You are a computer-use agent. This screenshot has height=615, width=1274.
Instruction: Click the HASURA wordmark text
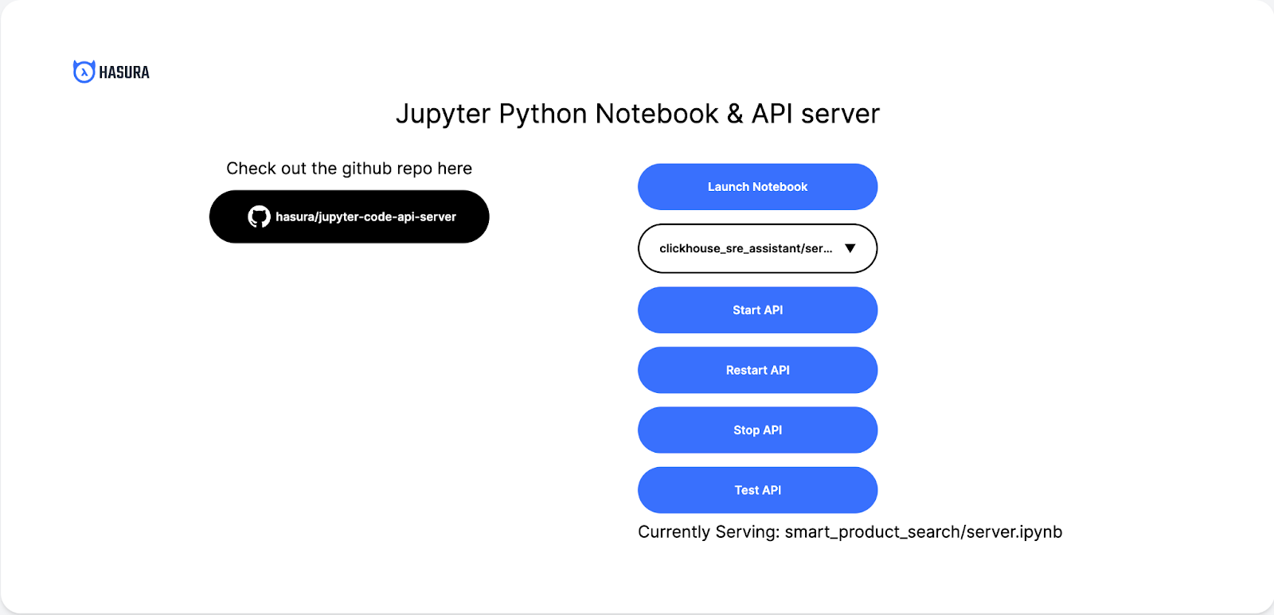point(124,72)
